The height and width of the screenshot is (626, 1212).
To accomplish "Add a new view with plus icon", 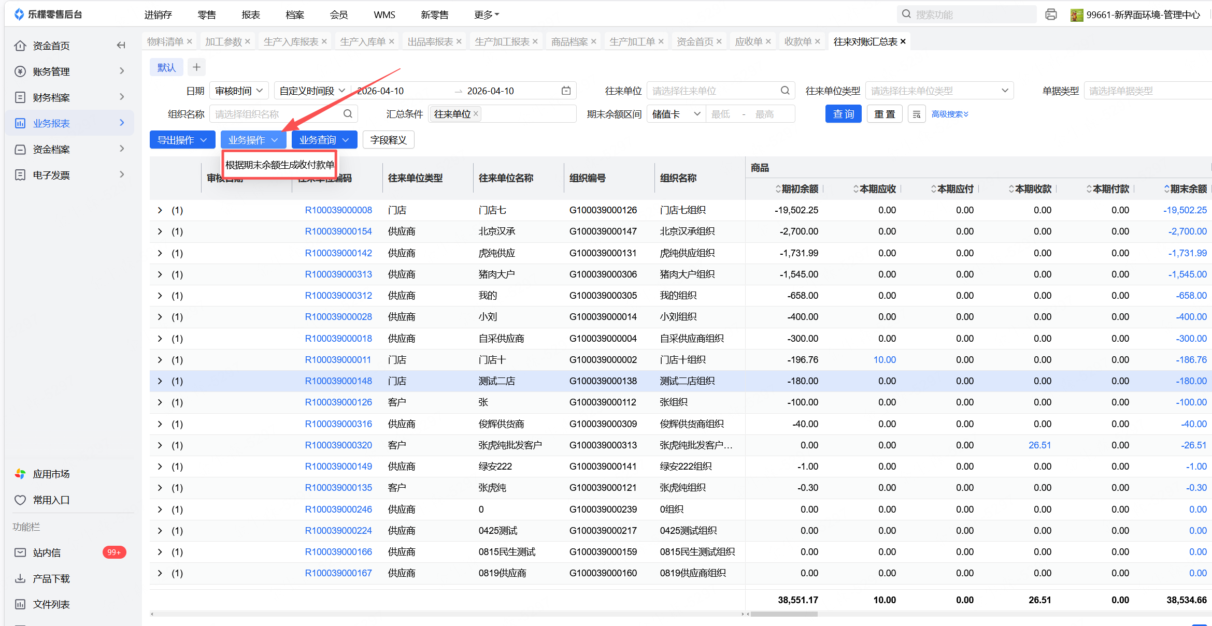I will pyautogui.click(x=196, y=67).
